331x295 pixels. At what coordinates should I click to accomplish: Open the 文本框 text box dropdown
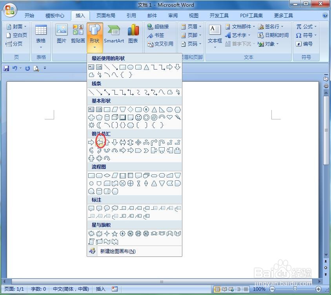tap(215, 37)
